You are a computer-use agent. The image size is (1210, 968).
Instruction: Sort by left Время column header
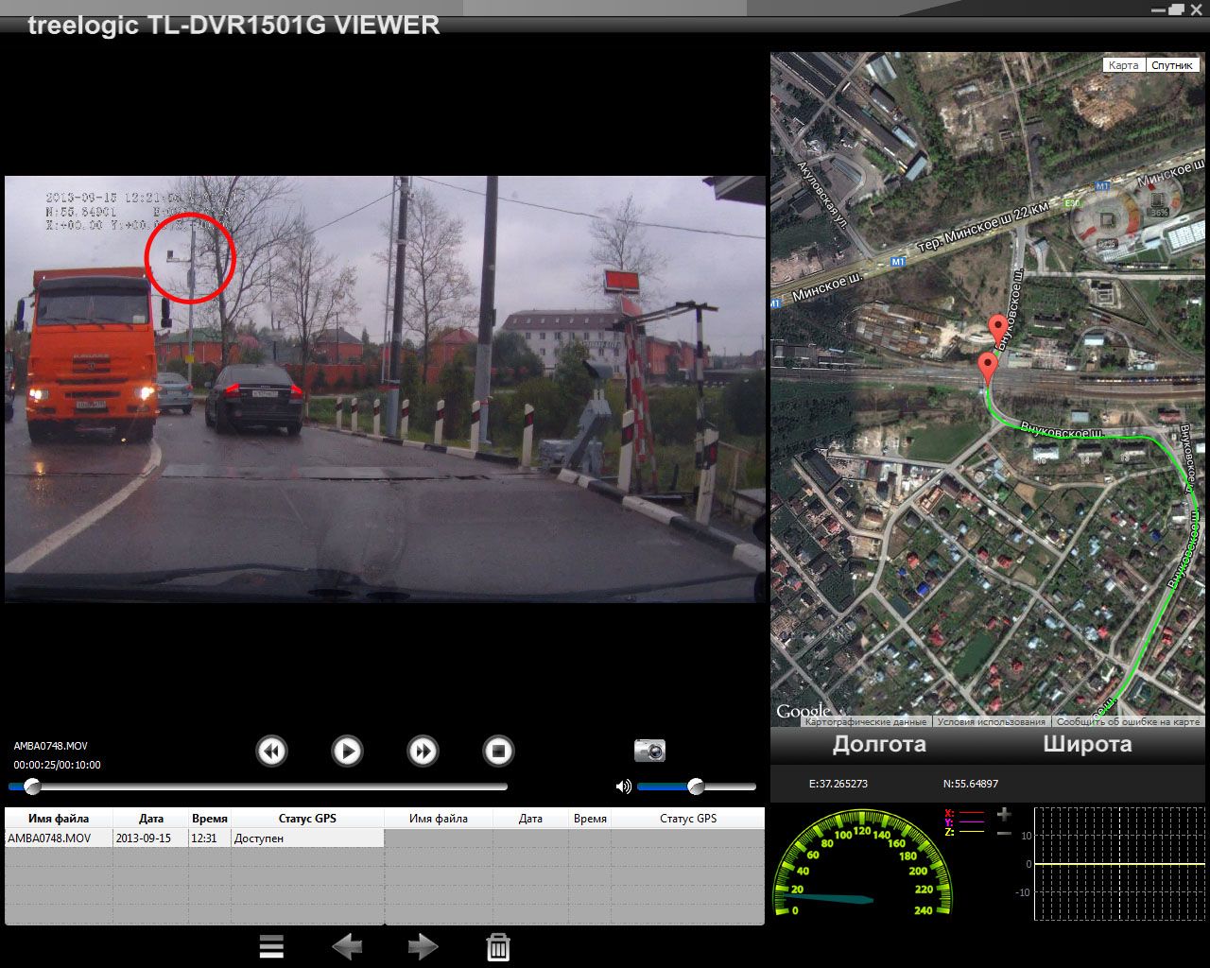click(209, 819)
